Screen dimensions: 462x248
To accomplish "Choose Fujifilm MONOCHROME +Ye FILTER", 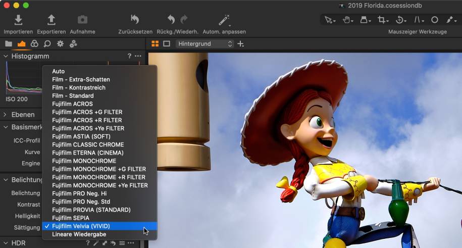I will click(x=99, y=185).
